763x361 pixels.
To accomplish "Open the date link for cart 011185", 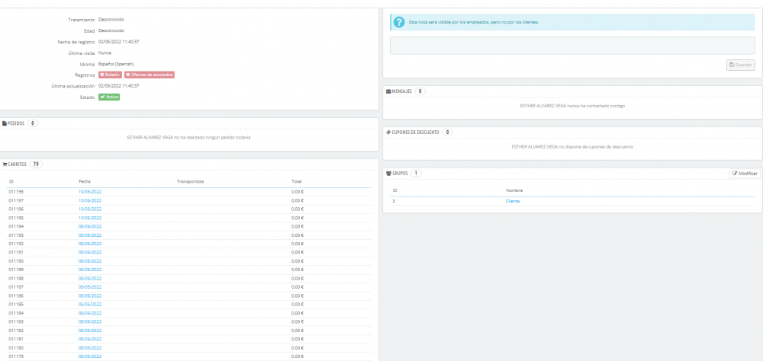I will pyautogui.click(x=90, y=305).
